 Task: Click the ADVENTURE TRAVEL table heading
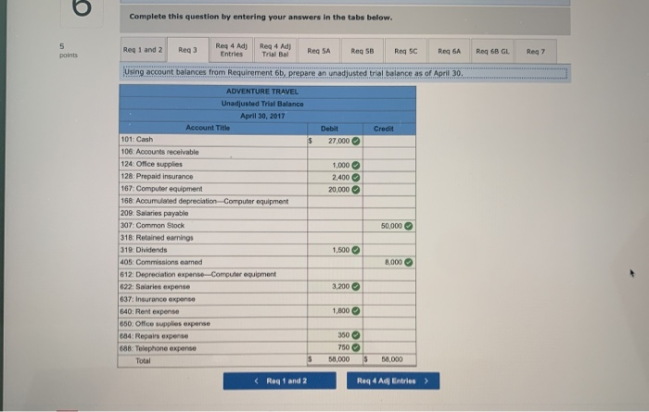262,92
